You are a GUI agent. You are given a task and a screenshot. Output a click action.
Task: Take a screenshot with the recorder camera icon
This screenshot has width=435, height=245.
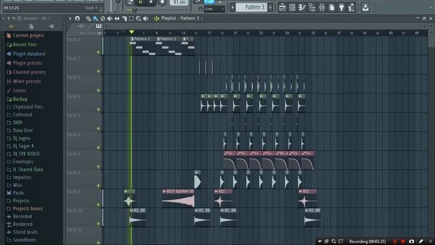click(411, 242)
